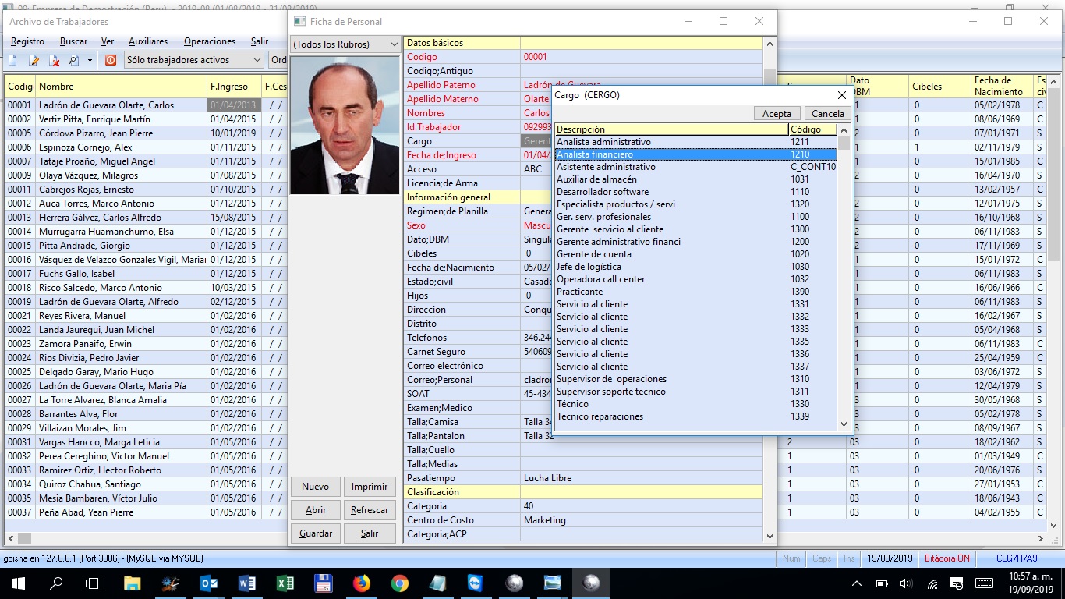Viewport: 1065px width, 599px height.
Task: Open the 'Sólo trabajadores activos' filter dropdown
Action: [193, 60]
